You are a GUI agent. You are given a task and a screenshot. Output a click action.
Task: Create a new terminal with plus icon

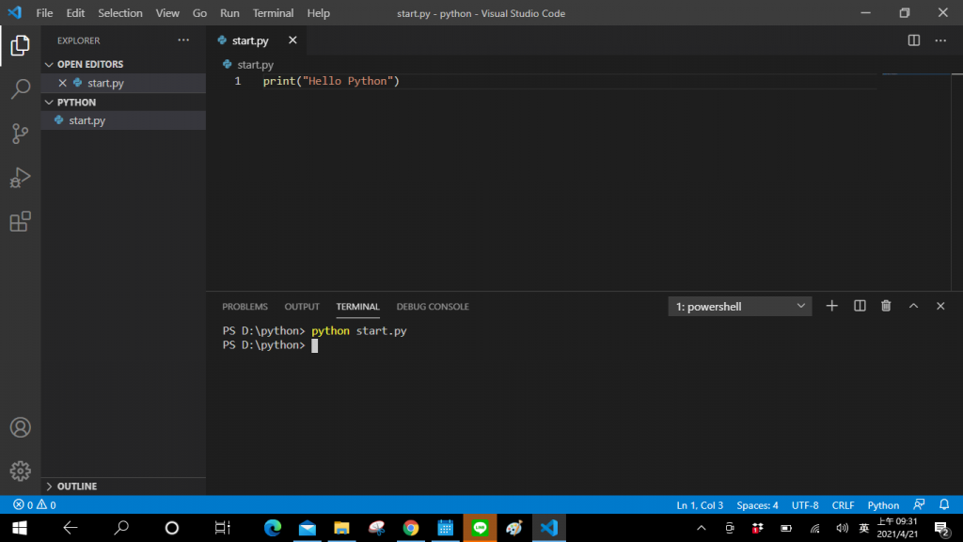[x=831, y=306]
